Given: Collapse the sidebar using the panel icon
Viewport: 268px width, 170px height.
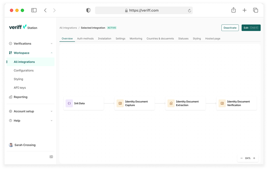Looking at the screenshot, I should (51, 157).
